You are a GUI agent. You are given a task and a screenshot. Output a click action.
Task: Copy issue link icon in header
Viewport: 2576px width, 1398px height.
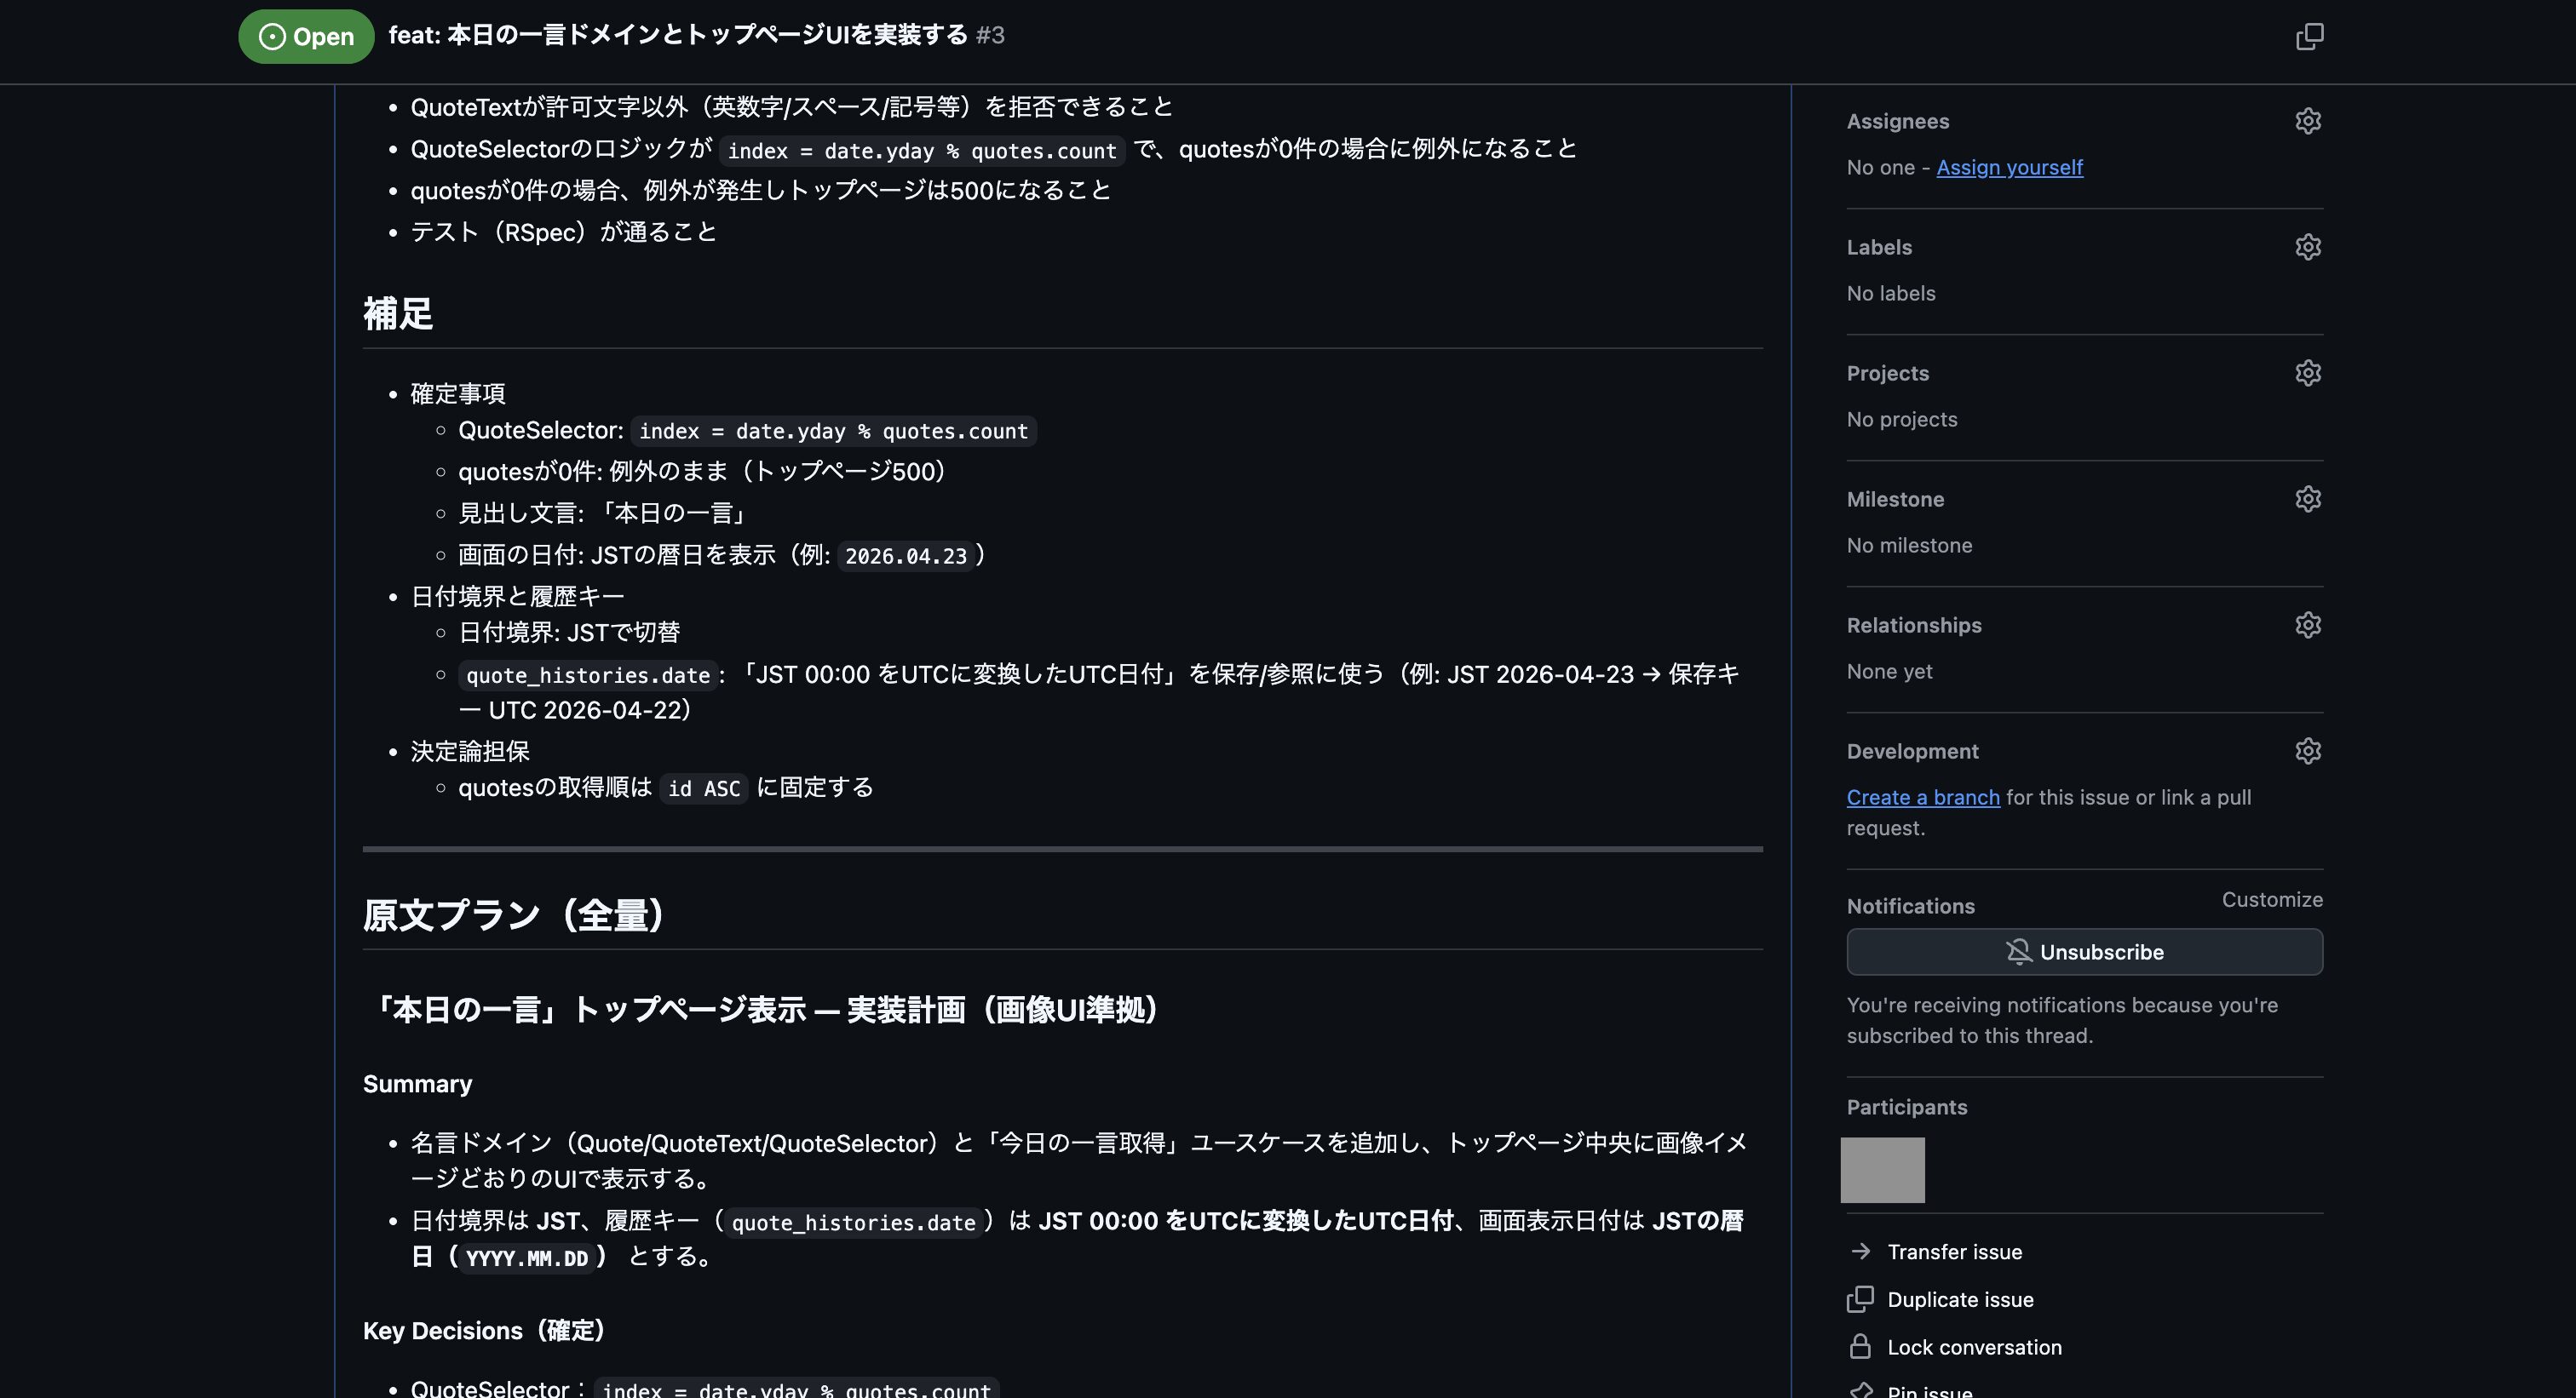click(2309, 37)
